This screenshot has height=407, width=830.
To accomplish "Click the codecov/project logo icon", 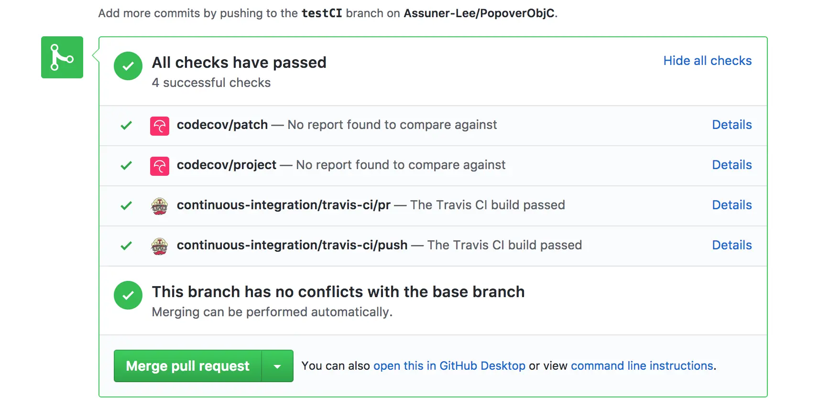I will click(x=159, y=166).
